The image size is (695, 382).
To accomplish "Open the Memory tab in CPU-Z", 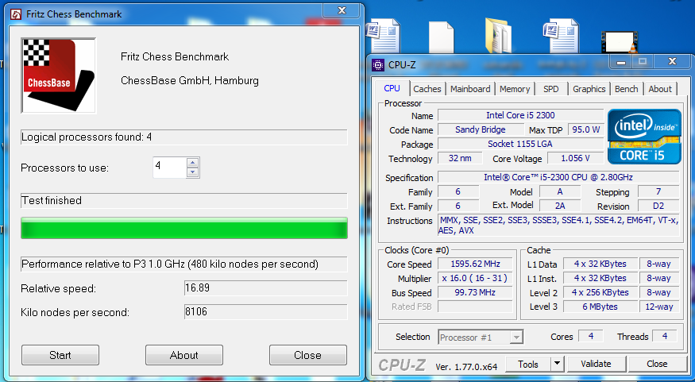I will [515, 89].
